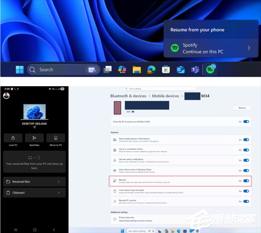Open Microsoft Store from the large taskbar
The width and height of the screenshot is (261, 233).
click(166, 70)
